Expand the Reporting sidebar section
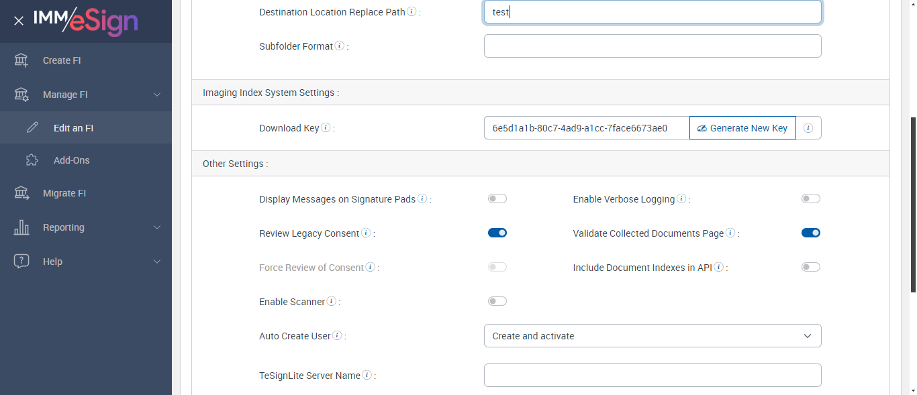The height and width of the screenshot is (395, 917). tap(86, 227)
